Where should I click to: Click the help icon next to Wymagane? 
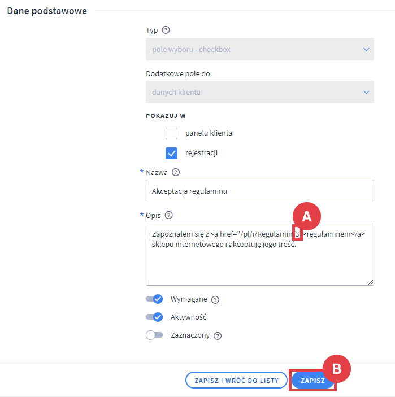pos(215,300)
